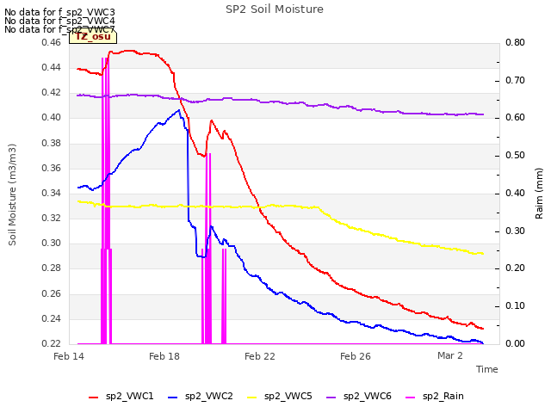Click the Feb 18 x-axis tick label
Image resolution: width=551 pixels, height=413 pixels.
coord(164,356)
